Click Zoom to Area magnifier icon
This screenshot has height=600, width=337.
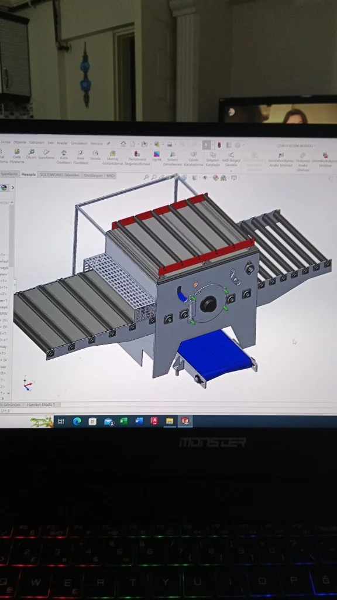click(x=154, y=177)
